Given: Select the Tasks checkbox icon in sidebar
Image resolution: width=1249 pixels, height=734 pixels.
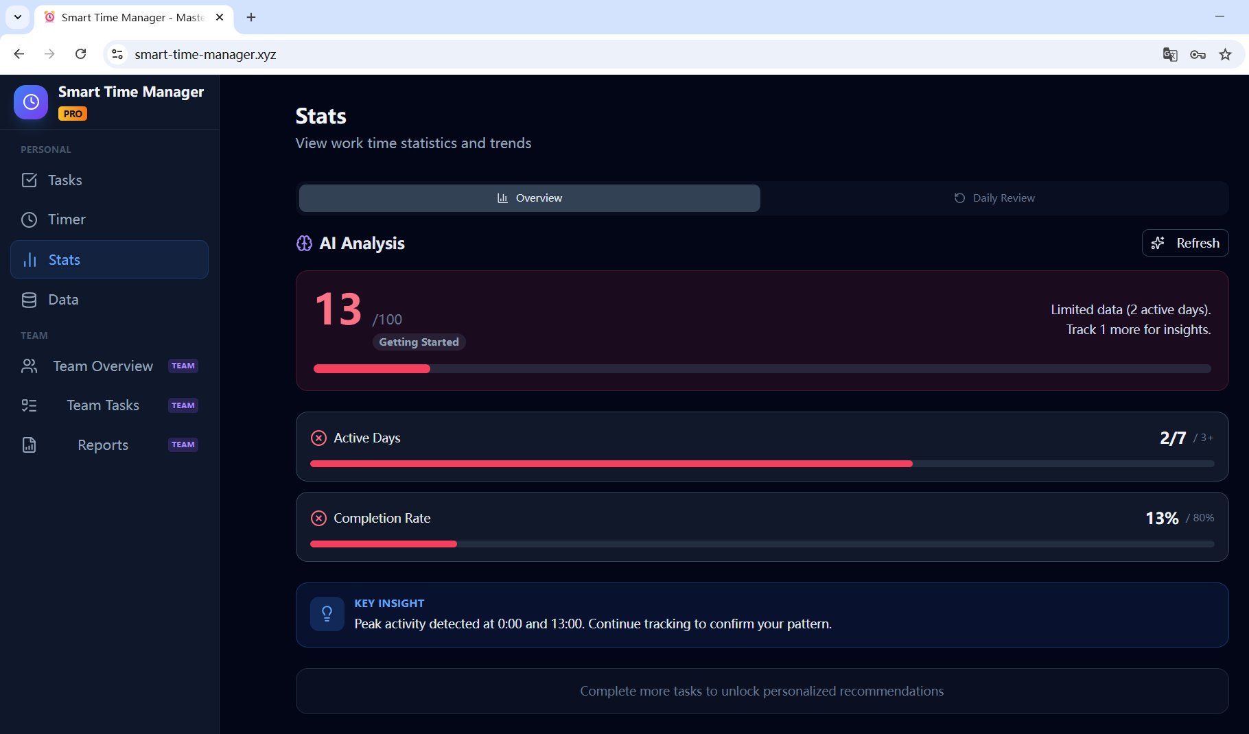Looking at the screenshot, I should pyautogui.click(x=30, y=180).
